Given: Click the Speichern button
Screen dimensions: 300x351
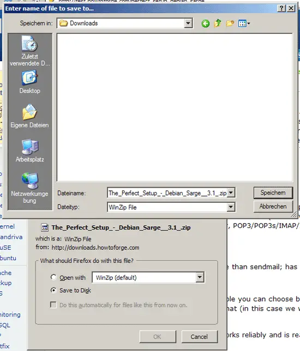Looking at the screenshot, I should click(273, 193).
